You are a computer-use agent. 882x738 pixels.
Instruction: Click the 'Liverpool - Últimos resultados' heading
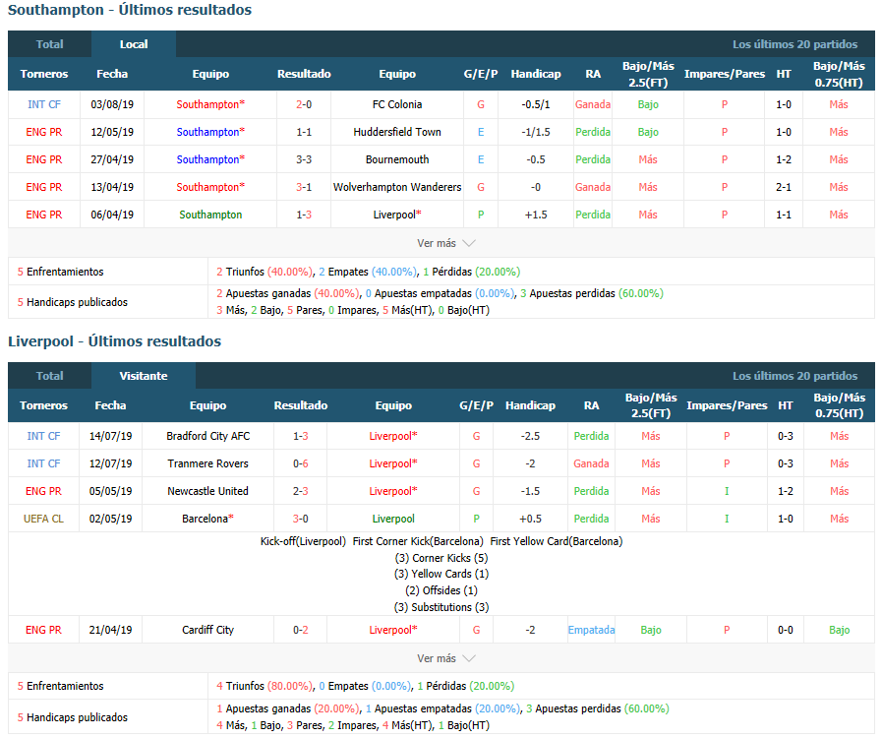[x=115, y=341]
